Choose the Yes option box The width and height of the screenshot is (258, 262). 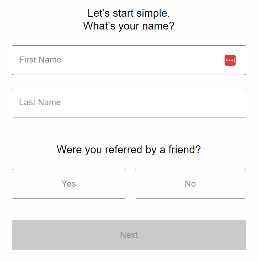click(x=69, y=184)
